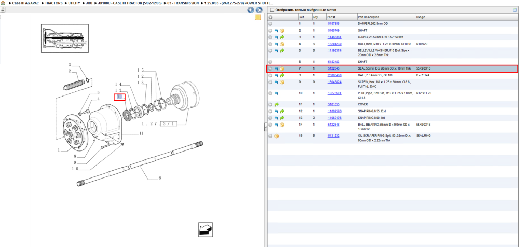Click box icon for part 5165709
The height and width of the screenshot is (247, 519).
(x=282, y=31)
